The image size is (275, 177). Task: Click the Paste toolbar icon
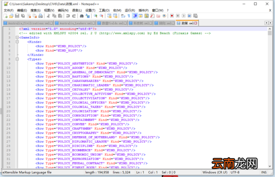(x=60, y=16)
